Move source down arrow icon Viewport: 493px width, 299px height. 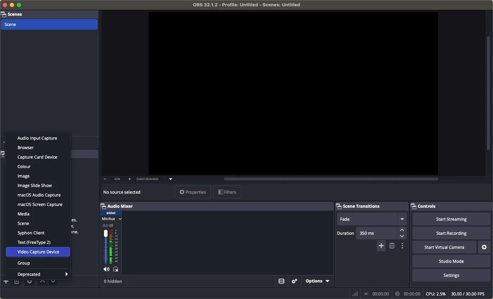(x=53, y=282)
